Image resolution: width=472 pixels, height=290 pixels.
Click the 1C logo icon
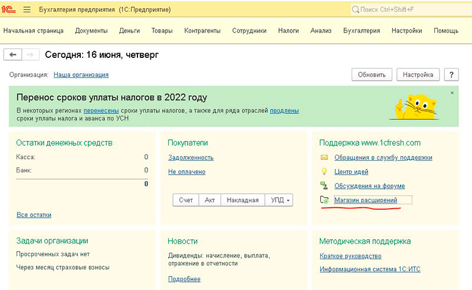11,10
